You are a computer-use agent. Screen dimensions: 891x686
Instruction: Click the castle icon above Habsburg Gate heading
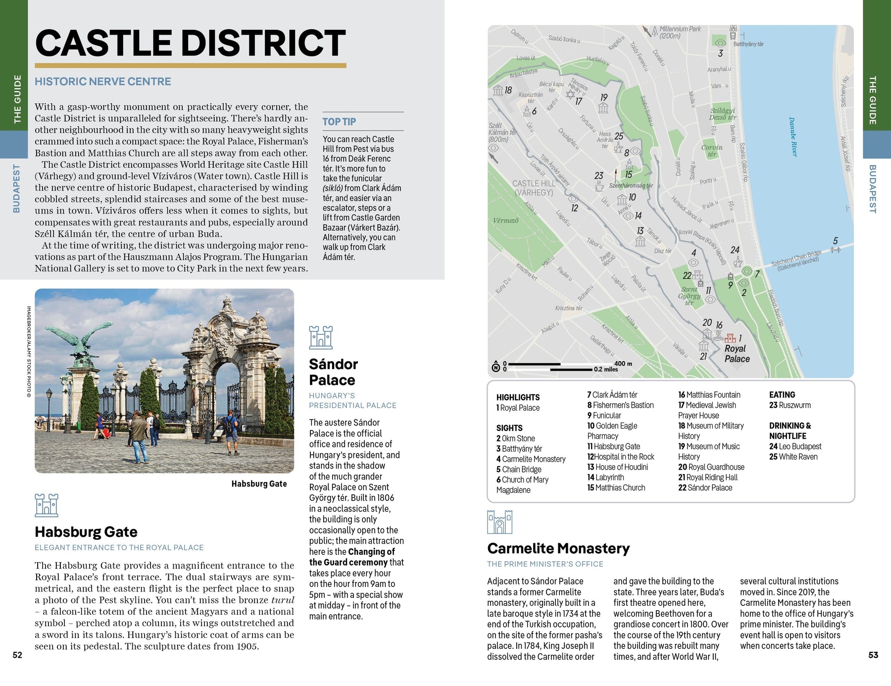click(47, 505)
